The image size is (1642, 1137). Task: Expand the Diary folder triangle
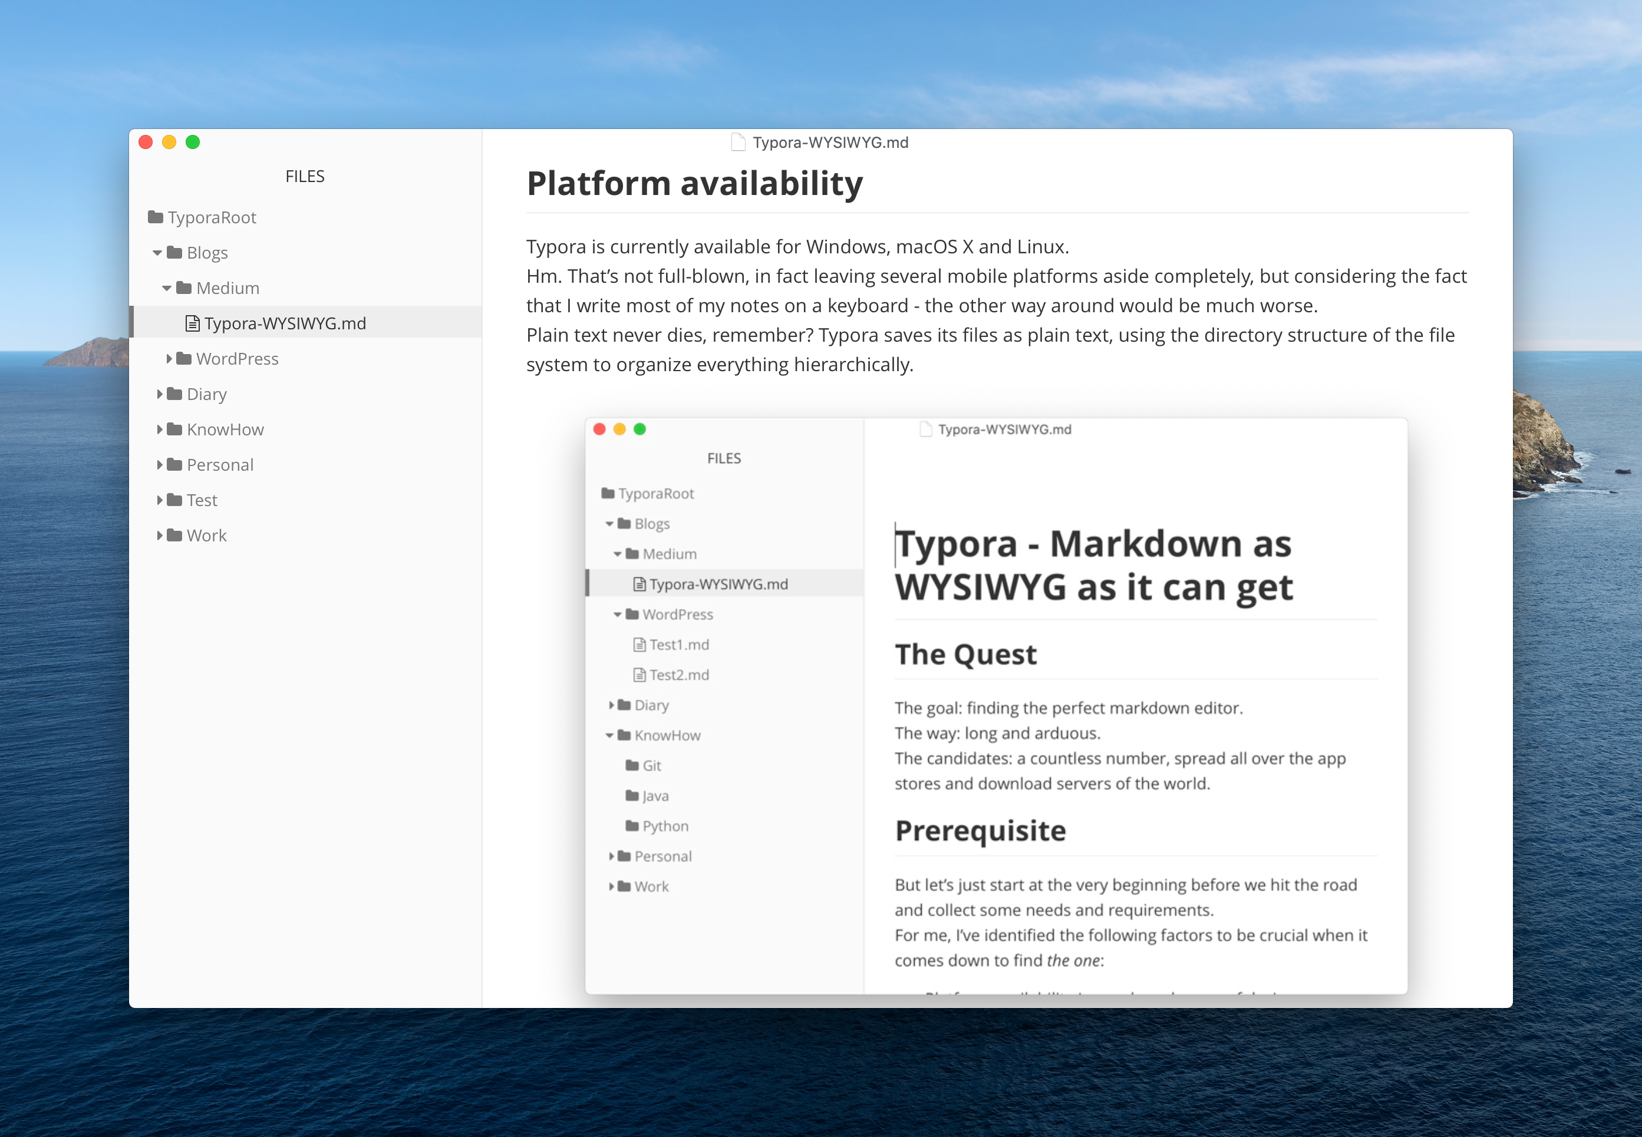160,394
